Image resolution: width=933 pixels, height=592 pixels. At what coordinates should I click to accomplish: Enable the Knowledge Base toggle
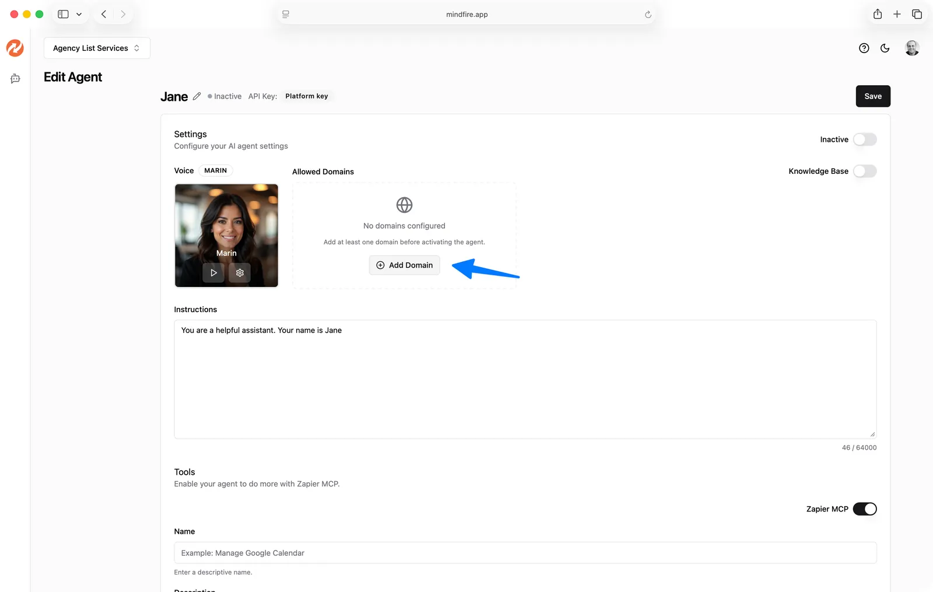point(864,171)
